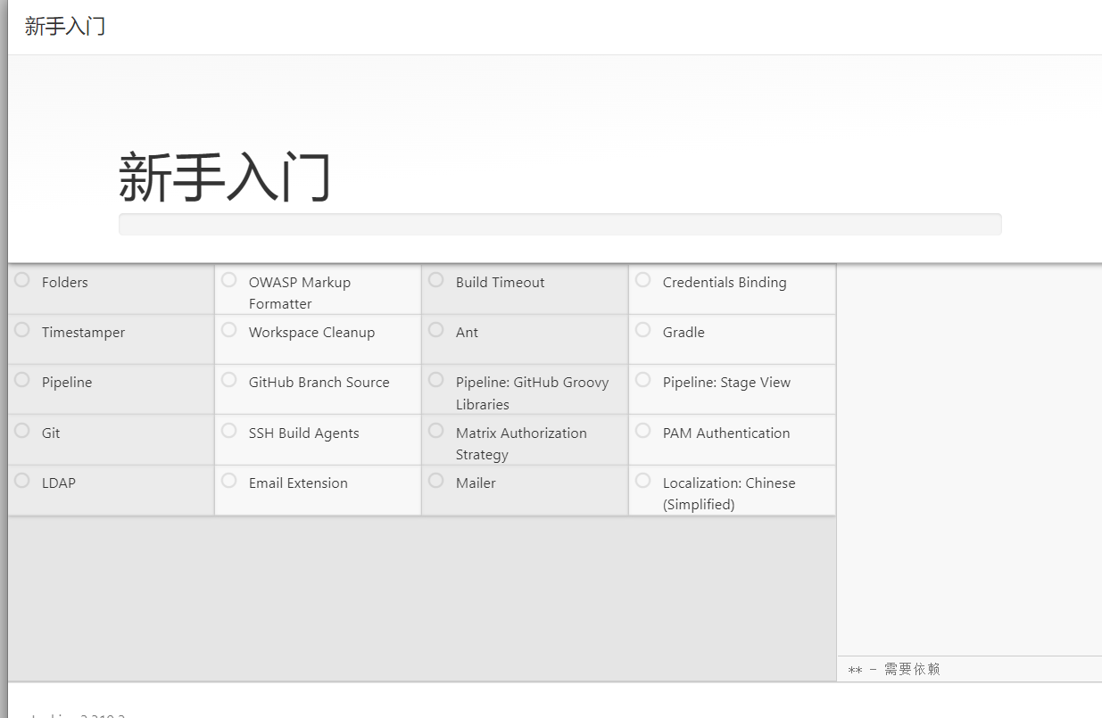Click the Localization: Chinese (Simplified) label

[729, 494]
